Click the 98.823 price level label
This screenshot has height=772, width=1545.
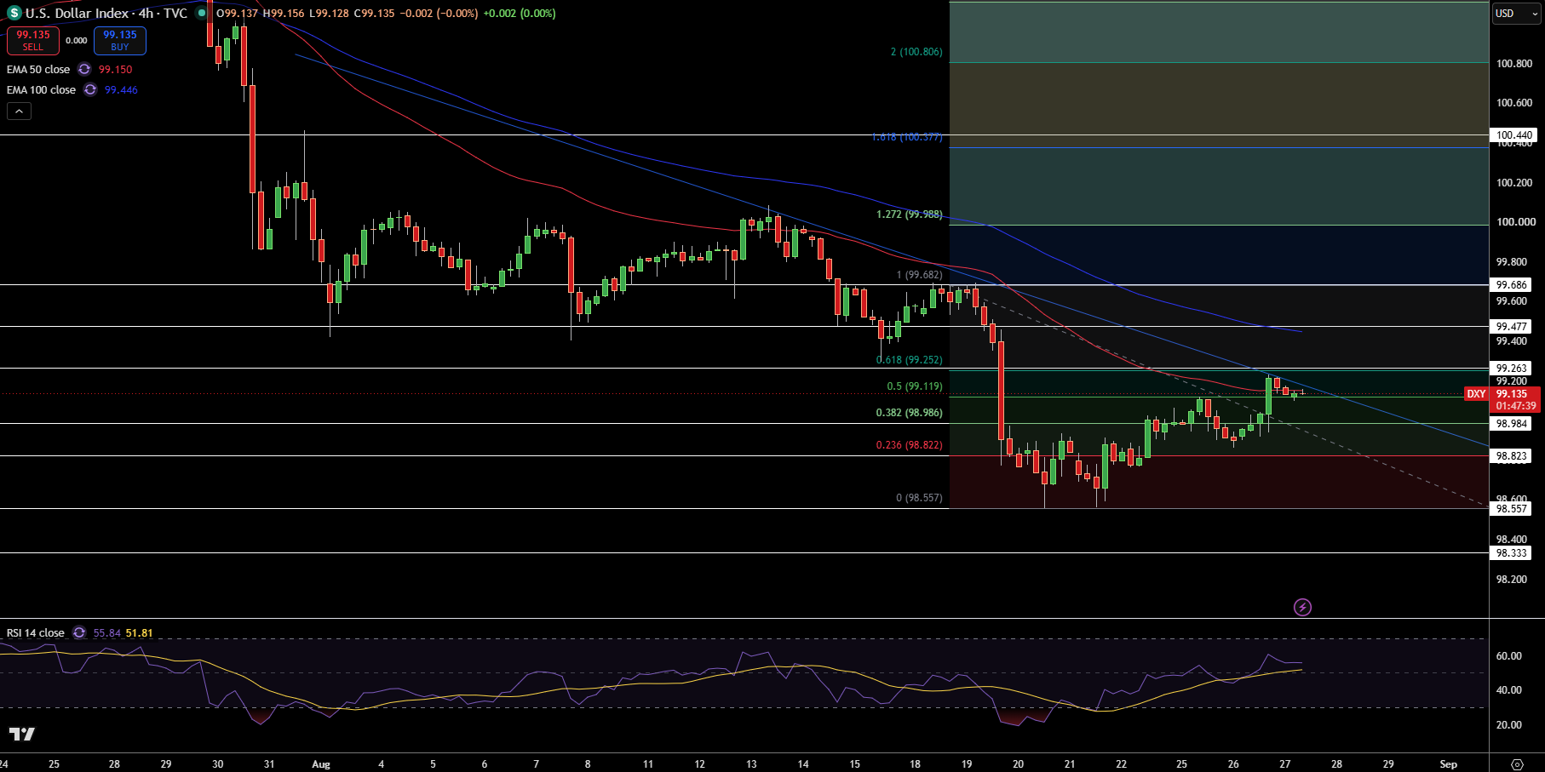click(x=1512, y=455)
